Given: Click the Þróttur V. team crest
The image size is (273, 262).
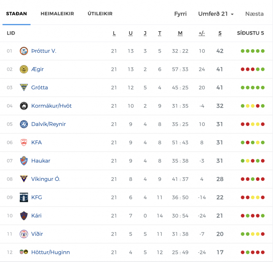Looking at the screenshot, I should tap(24, 51).
